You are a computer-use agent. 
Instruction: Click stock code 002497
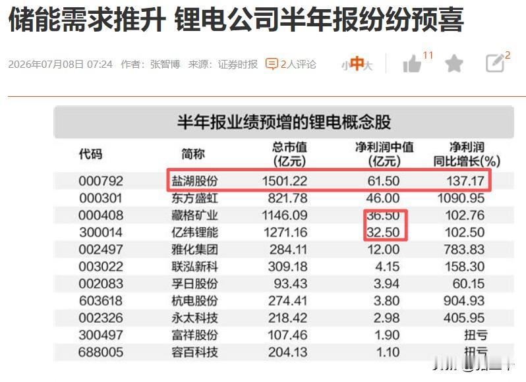(x=101, y=250)
